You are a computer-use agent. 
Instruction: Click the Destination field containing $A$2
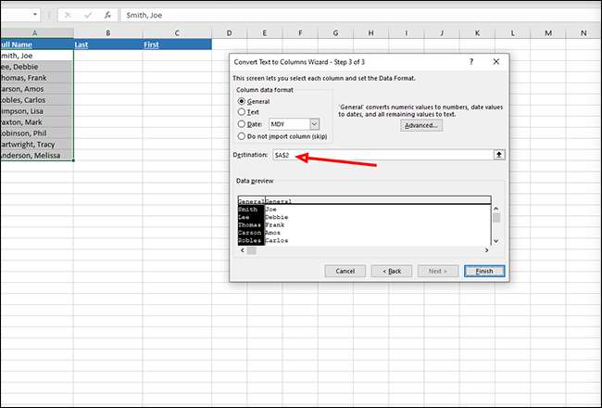pos(380,155)
